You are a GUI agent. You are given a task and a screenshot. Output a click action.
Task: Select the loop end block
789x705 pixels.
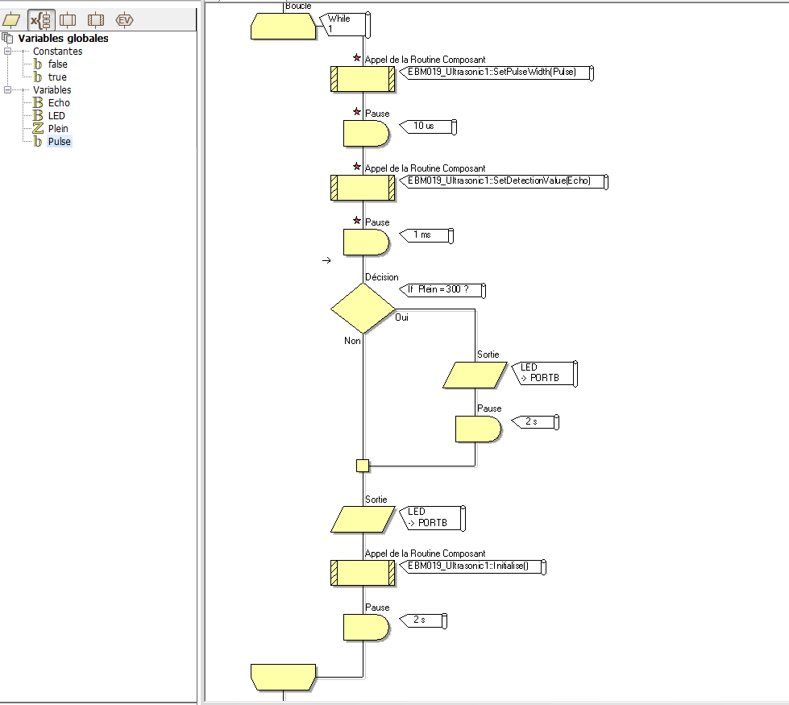(284, 678)
